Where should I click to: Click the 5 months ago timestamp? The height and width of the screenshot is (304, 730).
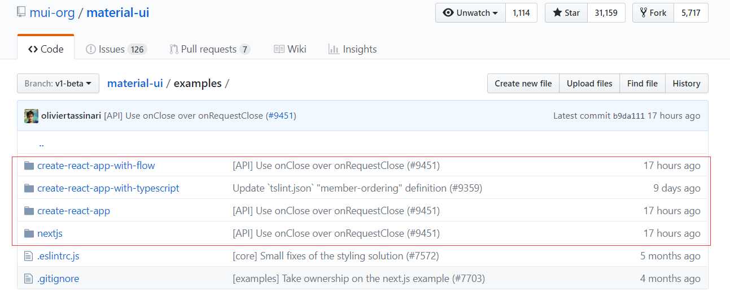coord(670,256)
